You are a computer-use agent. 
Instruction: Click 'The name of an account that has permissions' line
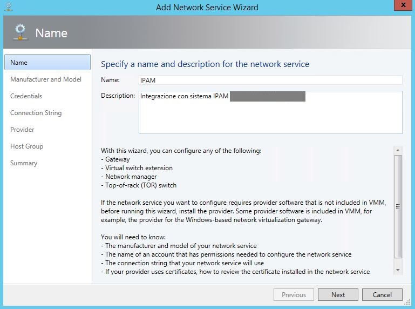pos(226,254)
